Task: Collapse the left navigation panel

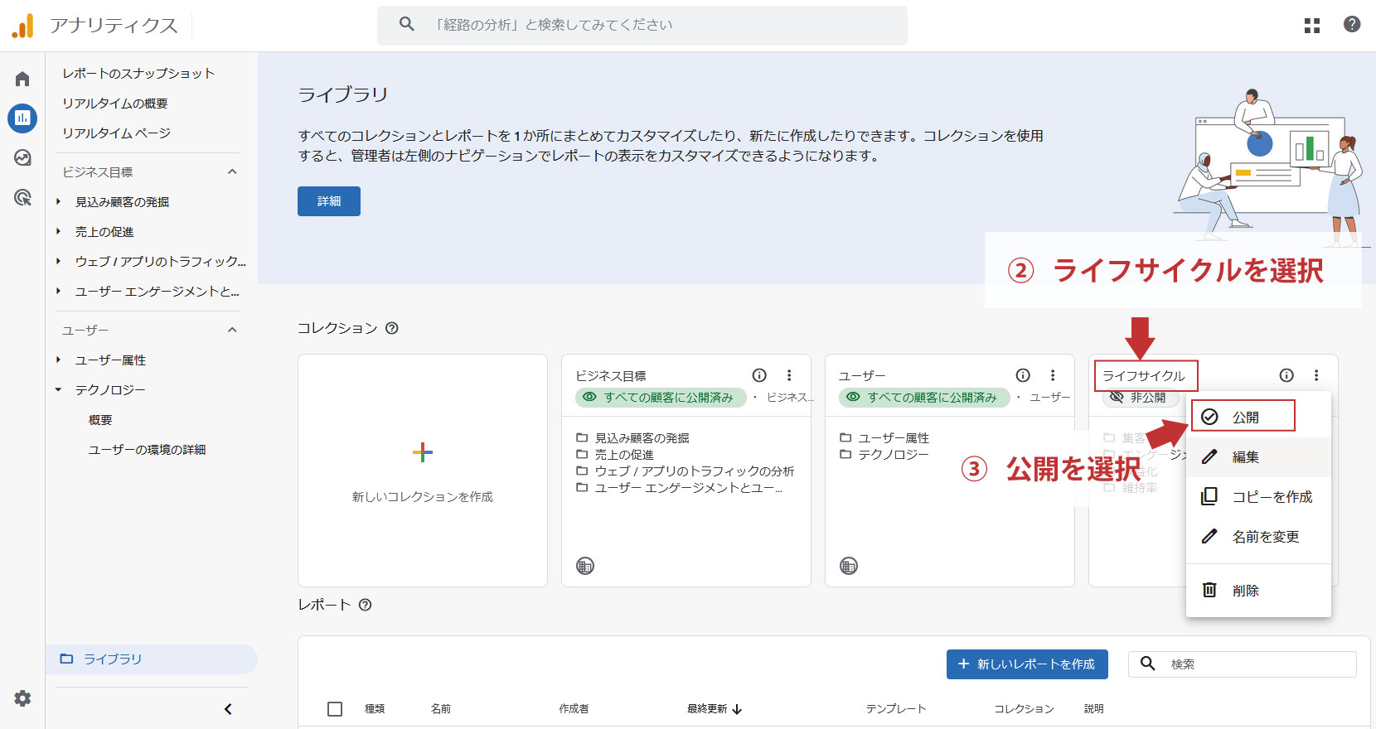Action: pos(228,709)
